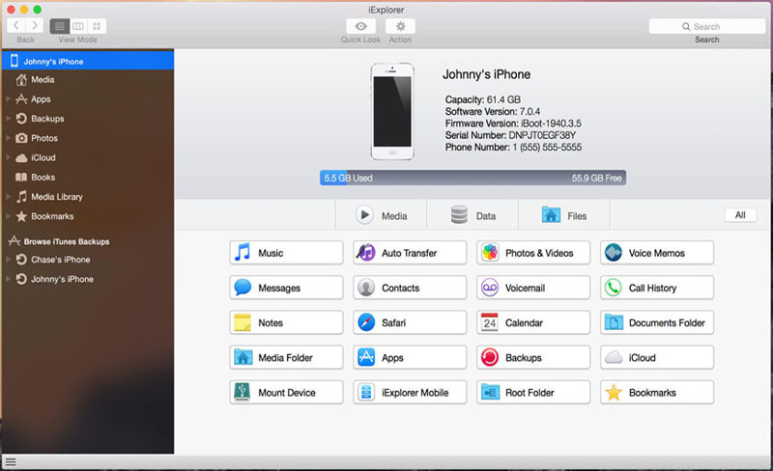Open iExplorer Mobile tile
This screenshot has width=773, height=471.
[410, 393]
